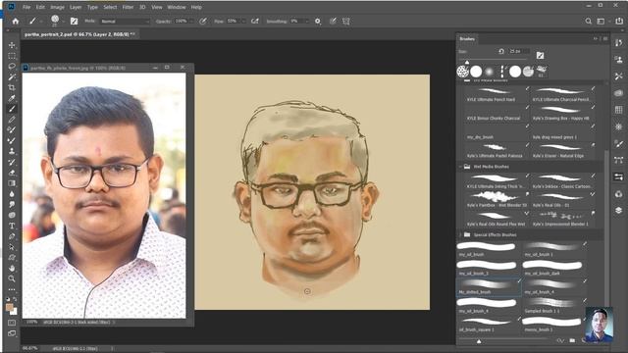Viewport: 628px width, 353px height.
Task: Click the symmetry paint butterfly icon
Action: pos(346,22)
